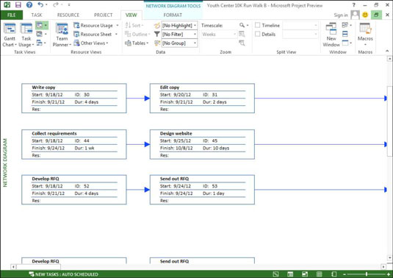
Task: Click the Entire Project zoom icon
Action: pyautogui.click(x=242, y=34)
